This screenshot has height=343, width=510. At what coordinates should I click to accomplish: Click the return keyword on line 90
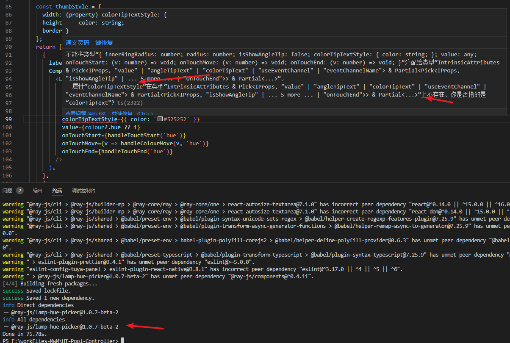pos(46,47)
